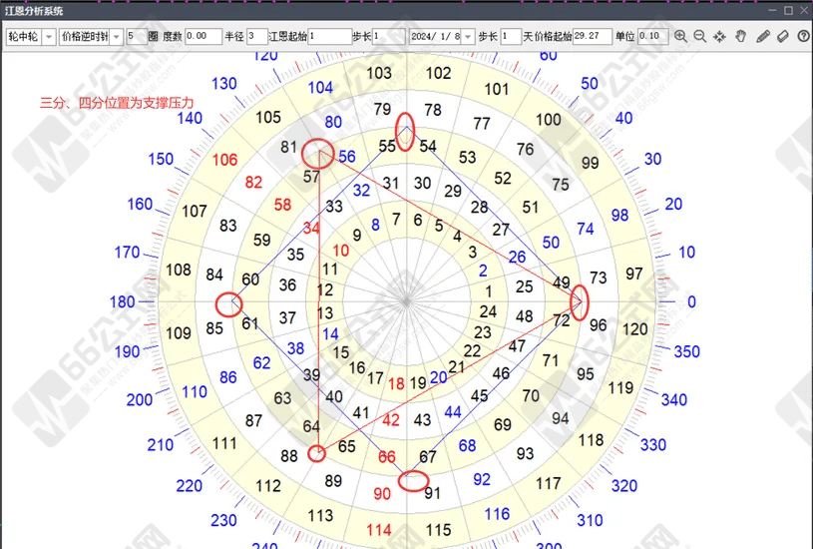Click the 圈 count field showing 5
The image size is (813, 549).
pyautogui.click(x=137, y=36)
